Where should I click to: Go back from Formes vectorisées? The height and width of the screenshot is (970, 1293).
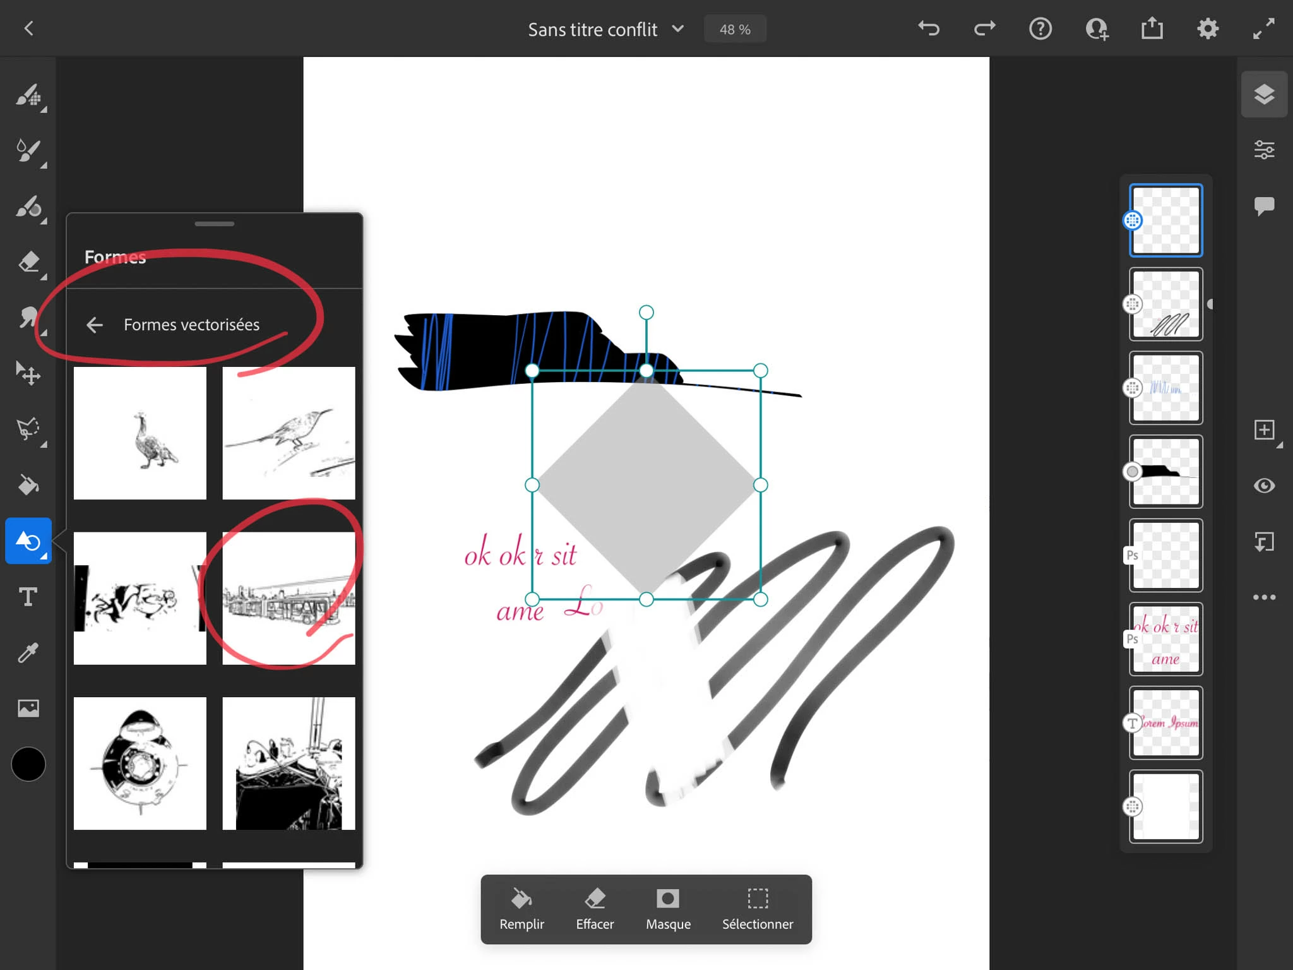click(x=95, y=325)
